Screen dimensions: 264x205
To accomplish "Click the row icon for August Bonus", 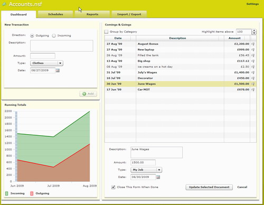I will (x=253, y=44).
